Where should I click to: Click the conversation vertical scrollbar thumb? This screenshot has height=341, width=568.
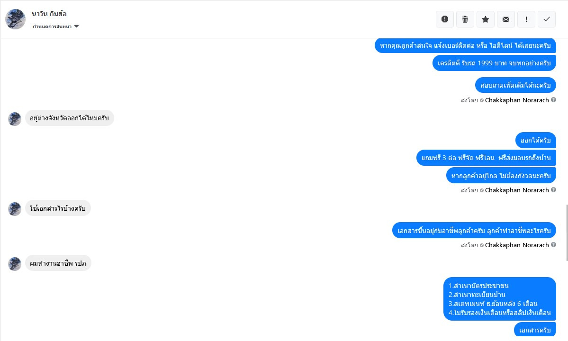tap(566, 232)
